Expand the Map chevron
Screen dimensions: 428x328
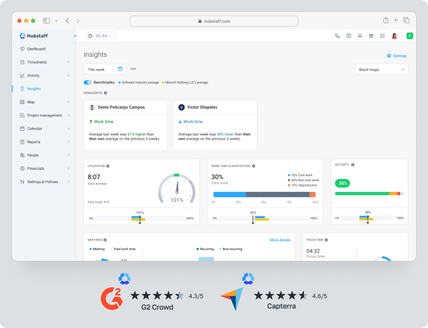69,102
